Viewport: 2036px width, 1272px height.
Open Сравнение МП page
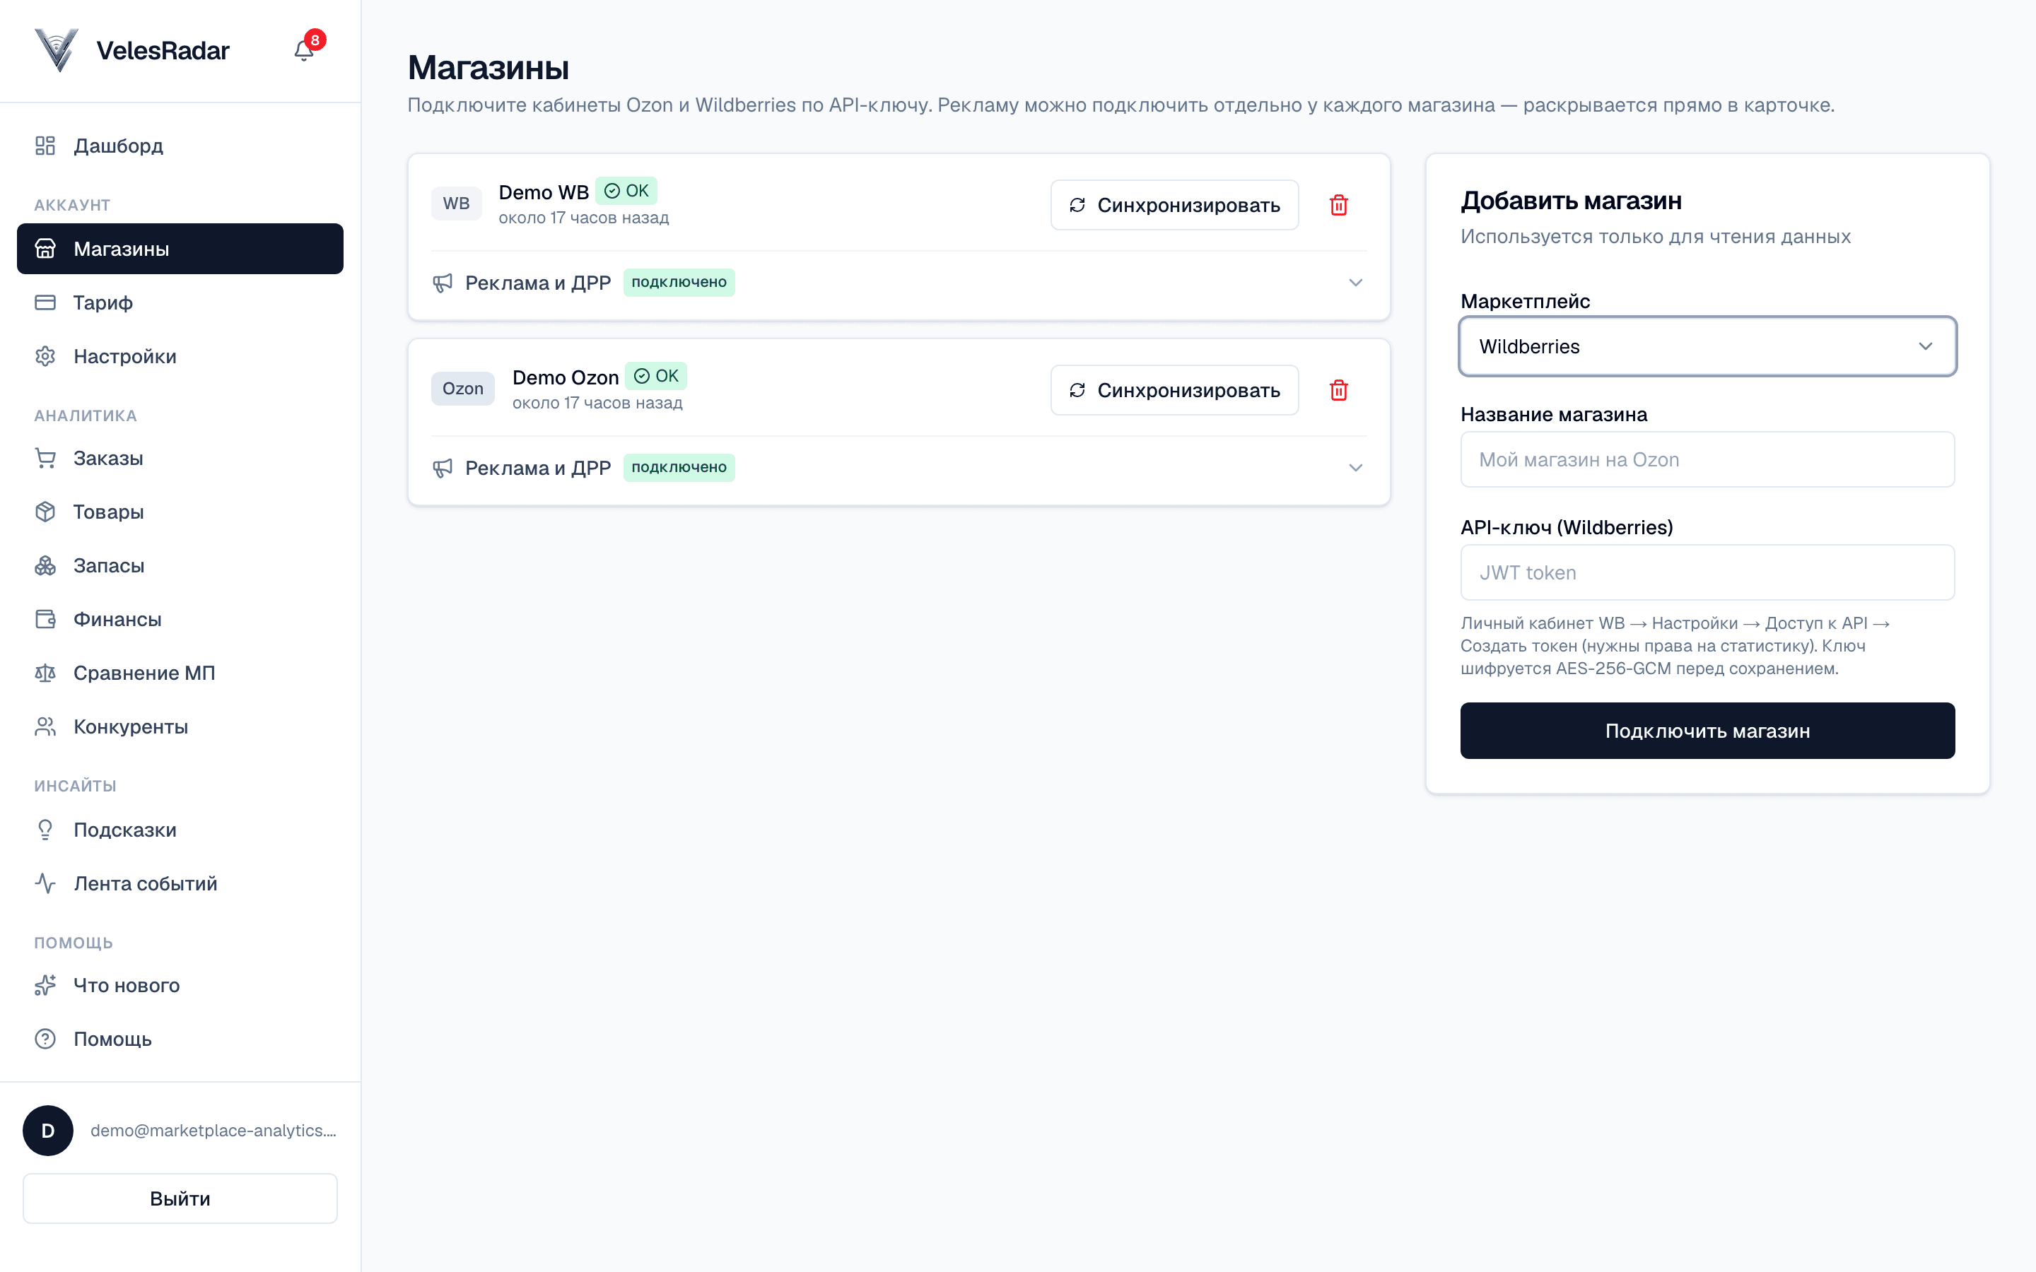(x=180, y=673)
